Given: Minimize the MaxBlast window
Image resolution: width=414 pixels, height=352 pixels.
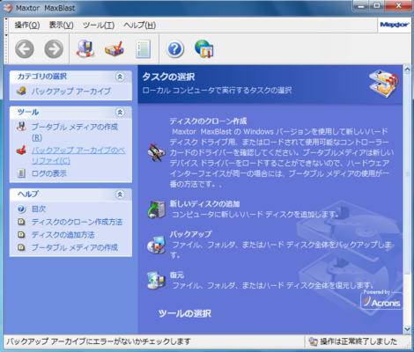Looking at the screenshot, I should (362, 5).
